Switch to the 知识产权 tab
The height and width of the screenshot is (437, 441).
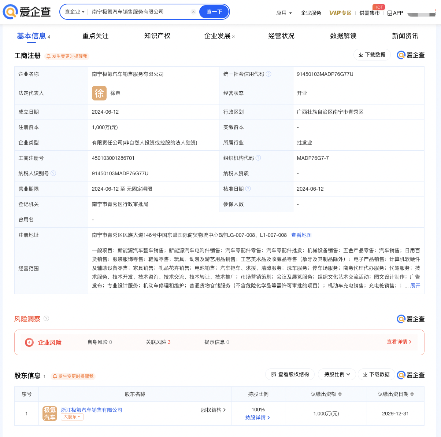[x=157, y=36]
